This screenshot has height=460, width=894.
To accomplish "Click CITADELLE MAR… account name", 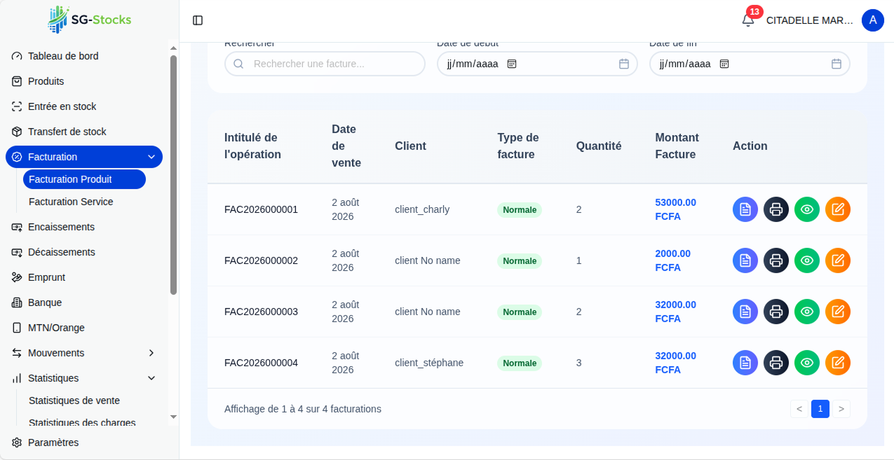I will coord(809,20).
